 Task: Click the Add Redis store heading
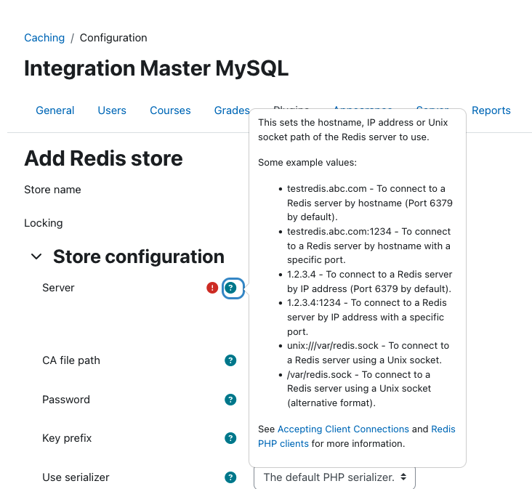pyautogui.click(x=103, y=158)
